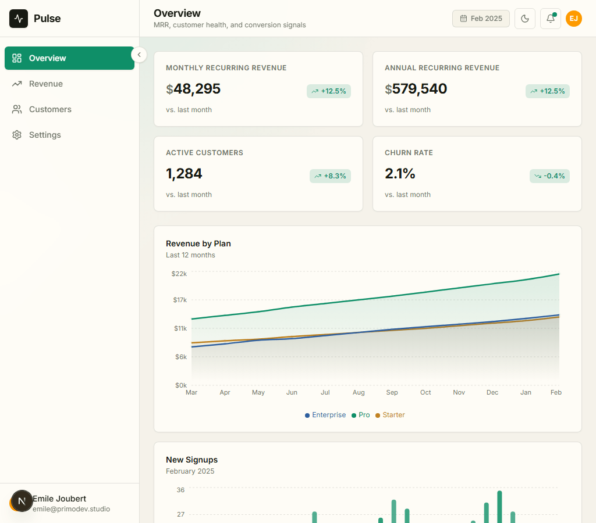The height and width of the screenshot is (523, 596).
Task: Go to the Revenue page
Action: point(69,84)
